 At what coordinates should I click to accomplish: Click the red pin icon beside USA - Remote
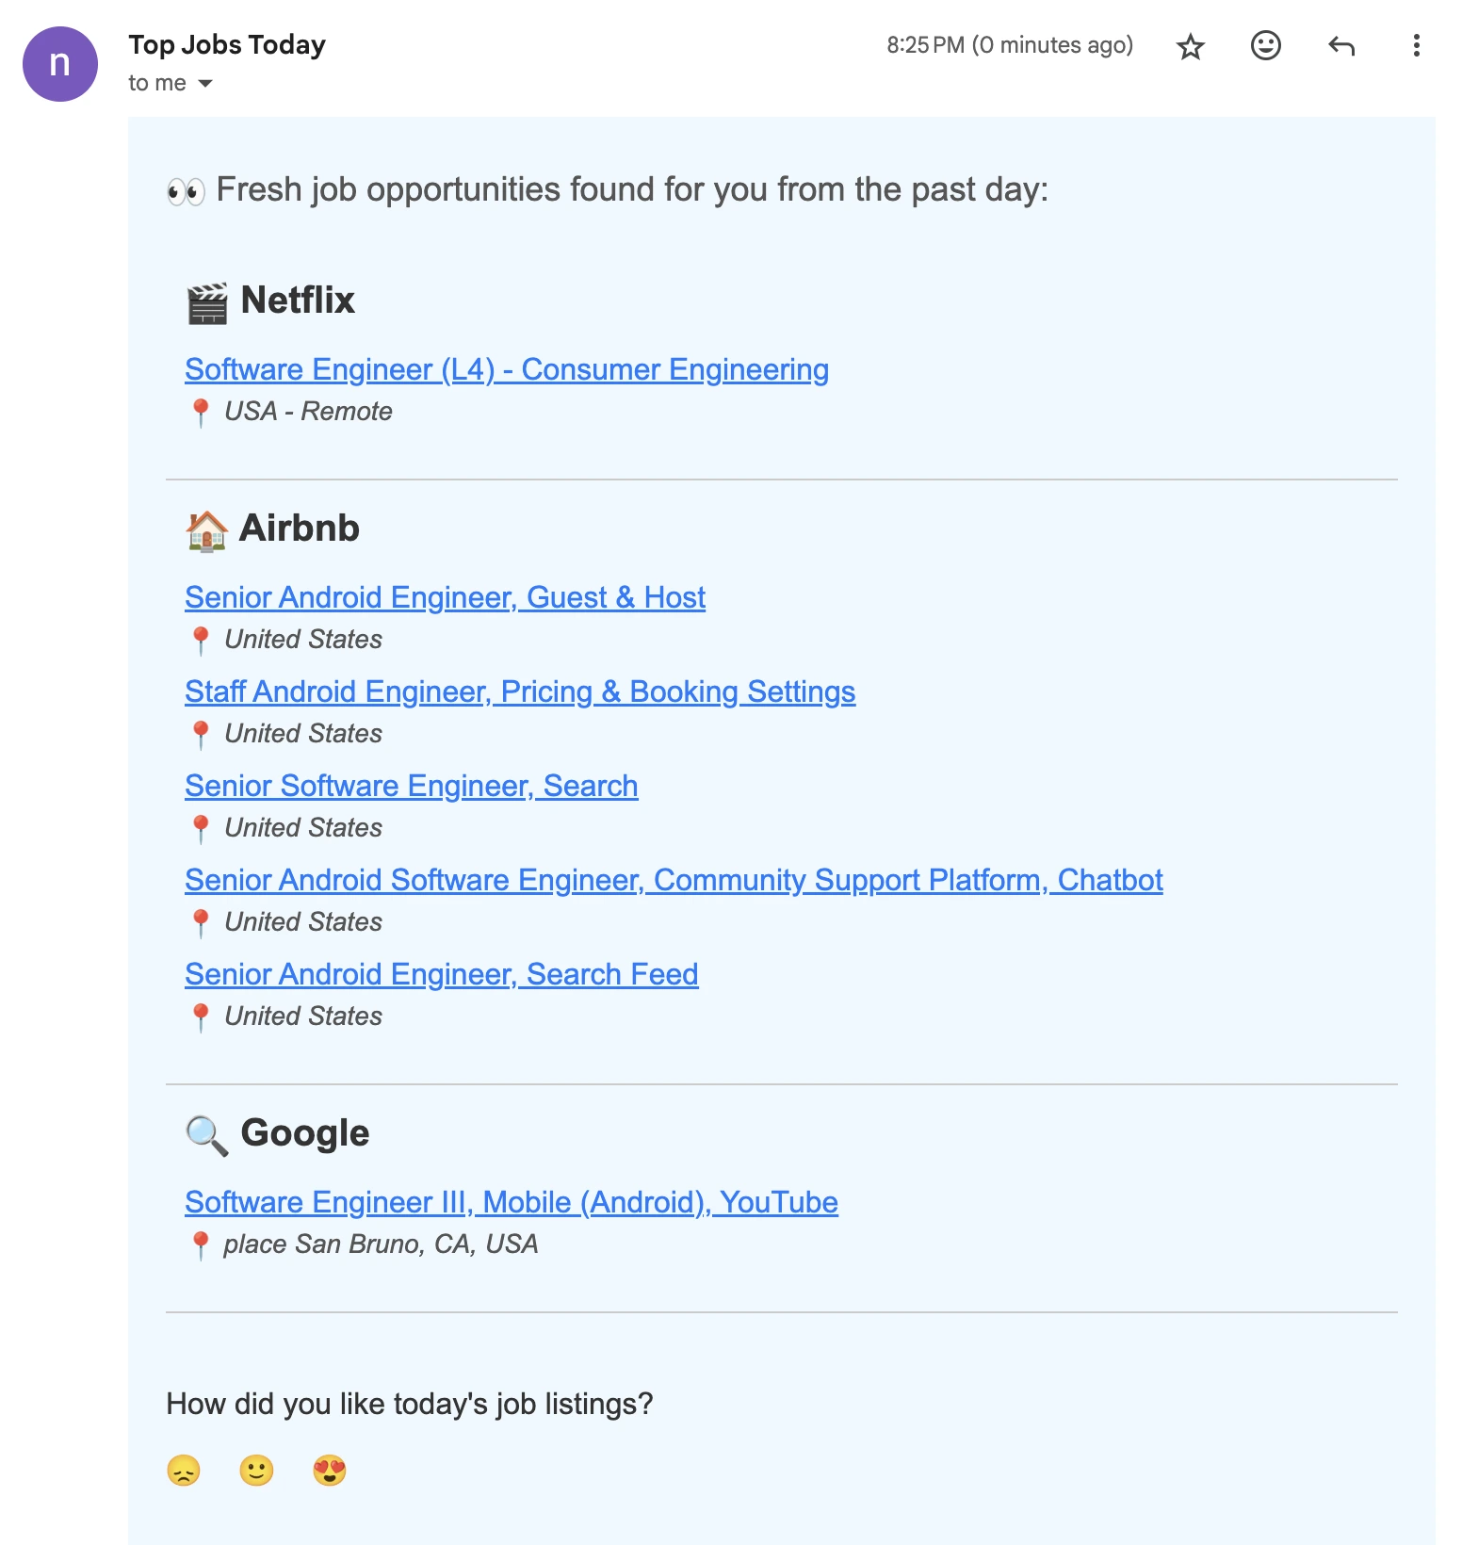[x=203, y=411]
